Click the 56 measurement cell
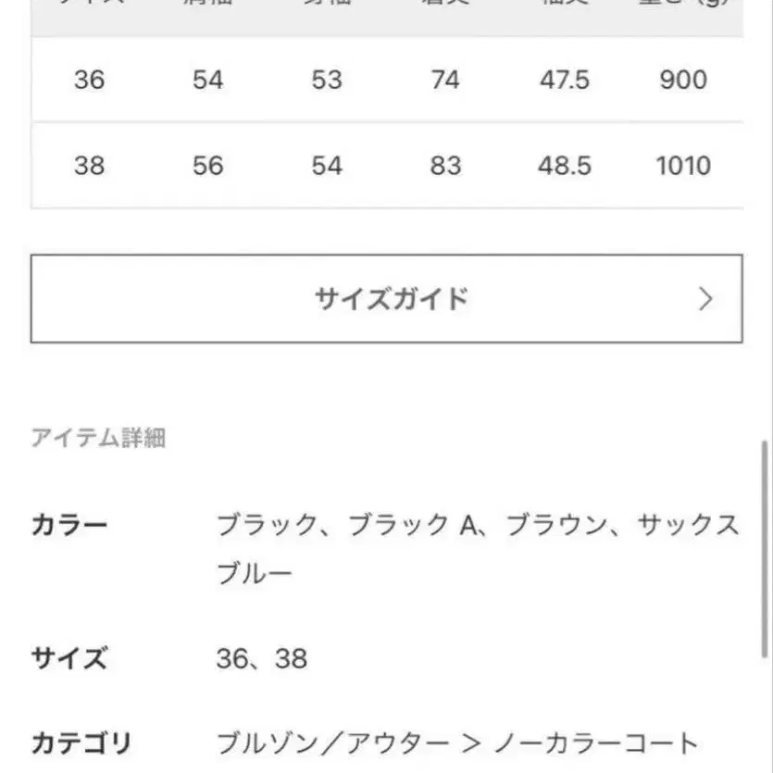773x773 pixels. [208, 166]
